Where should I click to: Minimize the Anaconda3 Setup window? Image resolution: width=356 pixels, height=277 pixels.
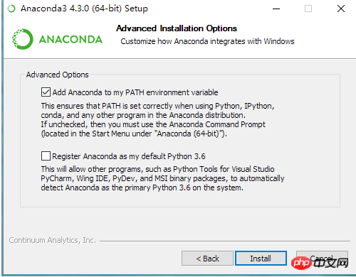276,9
